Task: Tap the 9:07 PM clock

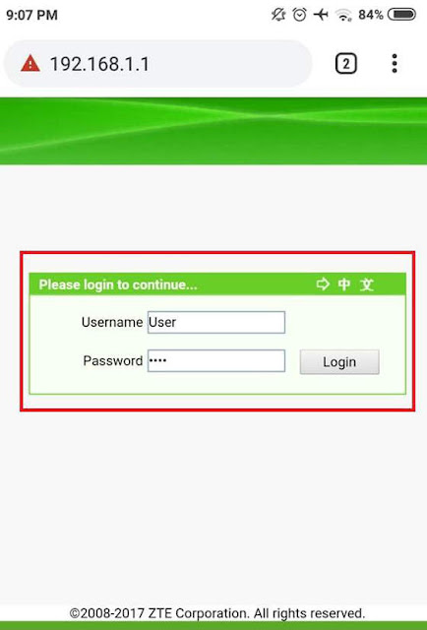Action: point(32,15)
